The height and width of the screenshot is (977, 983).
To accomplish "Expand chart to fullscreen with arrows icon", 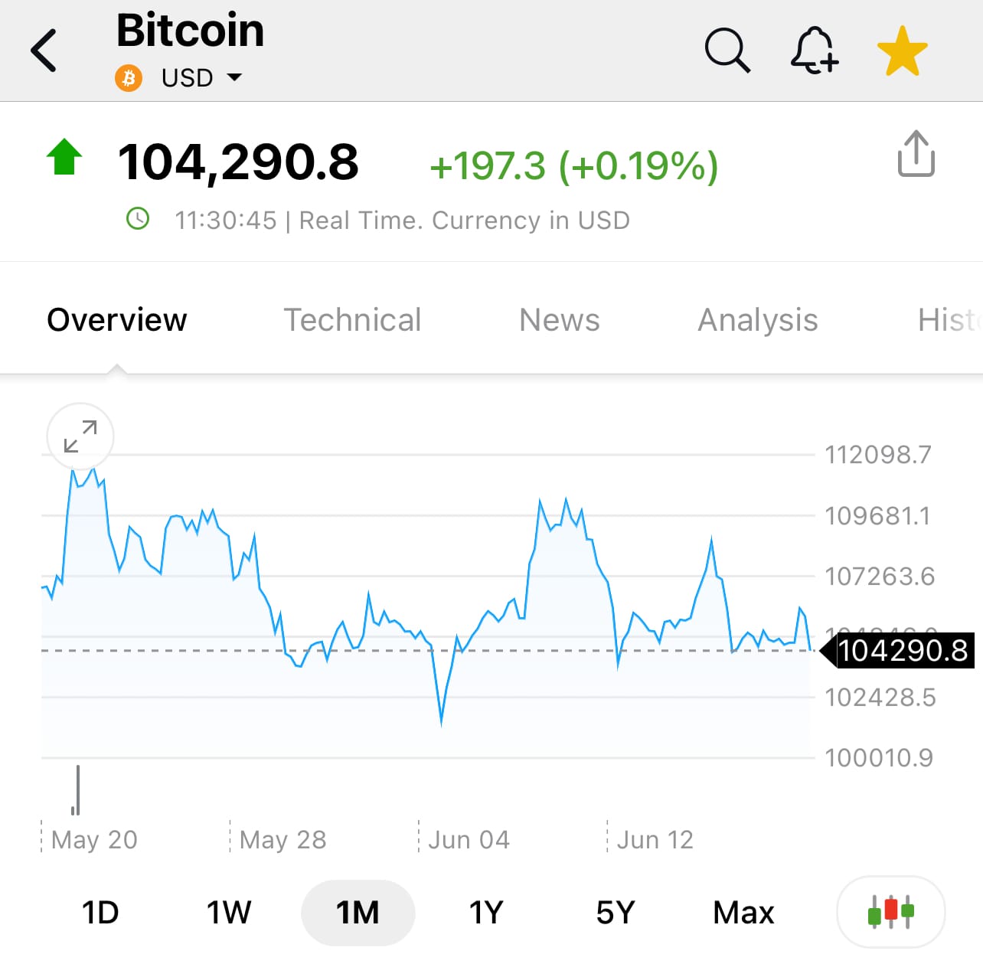I will (80, 436).
